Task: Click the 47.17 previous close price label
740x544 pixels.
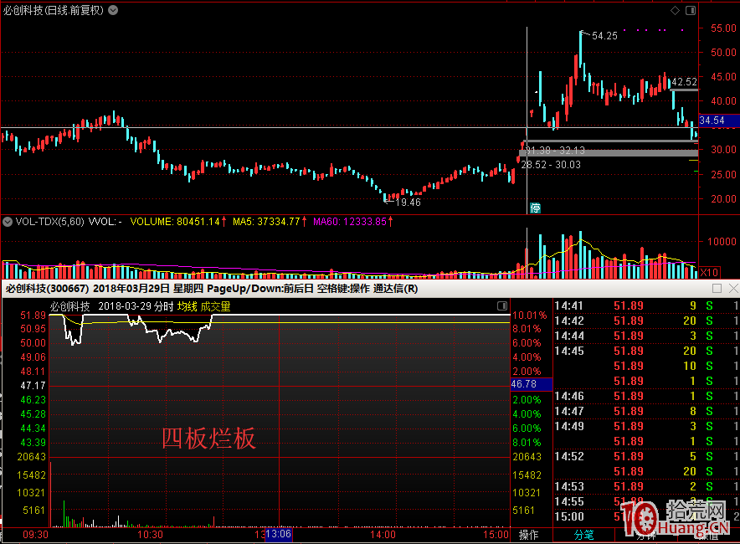Action: pos(33,386)
